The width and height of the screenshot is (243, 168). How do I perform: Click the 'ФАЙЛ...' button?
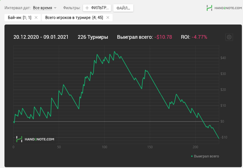pyautogui.click(x=123, y=8)
